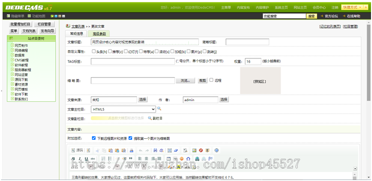Image resolution: width=372 pixels, height=181 pixels.
Task: Click the eraser Remove Format icon
Action: point(176,150)
